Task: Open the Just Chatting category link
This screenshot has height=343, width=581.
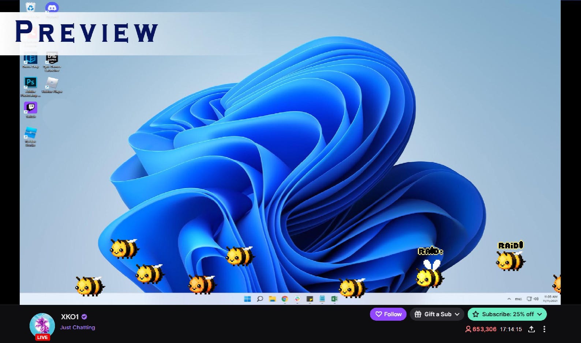Action: click(78, 327)
